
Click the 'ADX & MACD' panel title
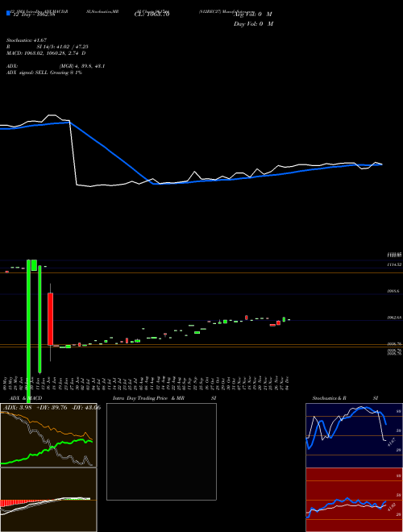point(26,398)
